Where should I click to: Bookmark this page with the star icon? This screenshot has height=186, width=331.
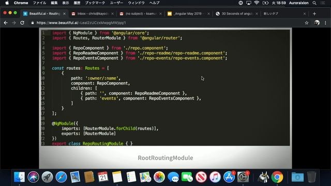point(307,23)
